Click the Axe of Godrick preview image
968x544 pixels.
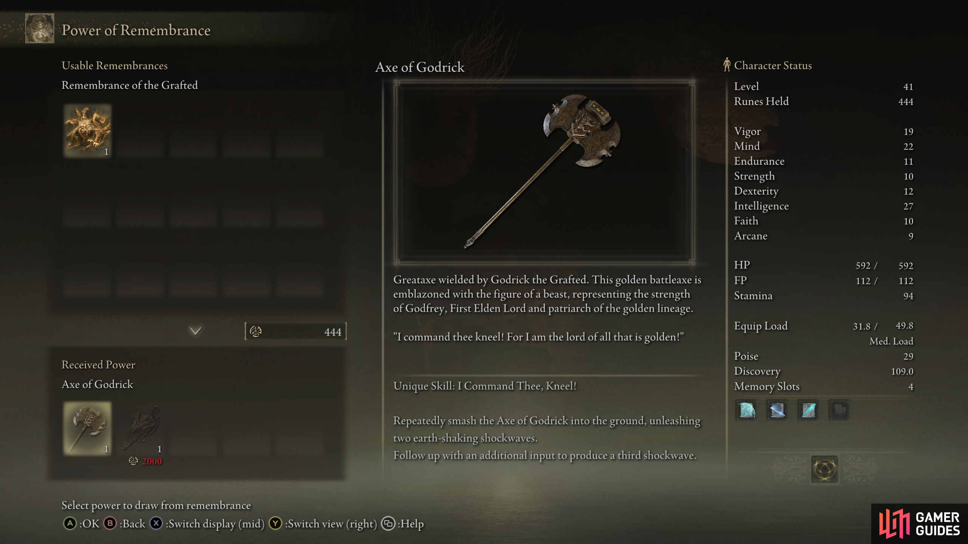tap(544, 172)
